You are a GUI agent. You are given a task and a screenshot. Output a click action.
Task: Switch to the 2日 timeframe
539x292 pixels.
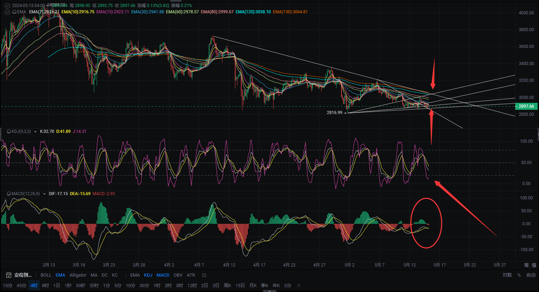pyautogui.click(x=205, y=285)
